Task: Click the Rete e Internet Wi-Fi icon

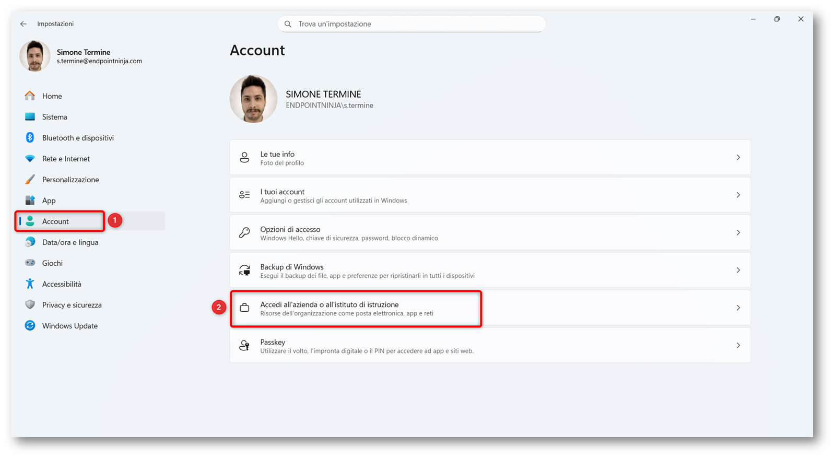Action: pos(30,159)
